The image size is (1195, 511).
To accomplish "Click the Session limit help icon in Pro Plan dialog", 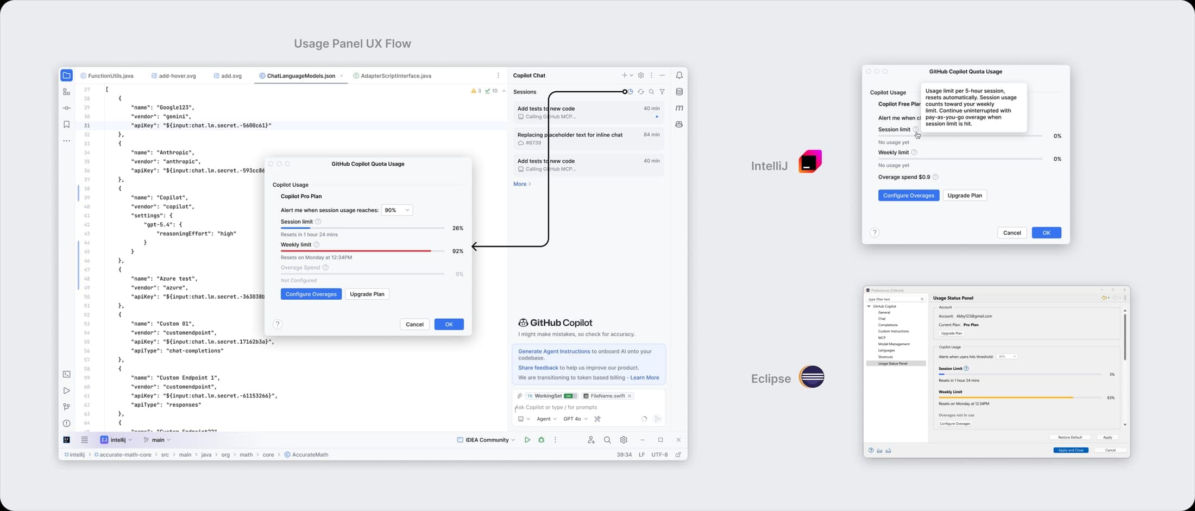I will point(318,222).
